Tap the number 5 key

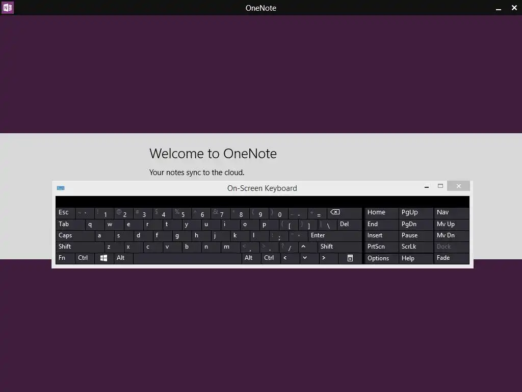pyautogui.click(x=182, y=213)
